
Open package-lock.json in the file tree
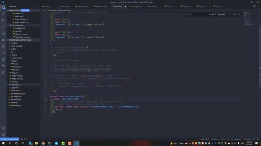[18, 94]
